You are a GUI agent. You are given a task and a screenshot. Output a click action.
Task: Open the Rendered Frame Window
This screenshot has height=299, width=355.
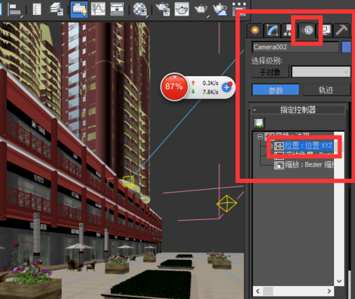click(182, 9)
